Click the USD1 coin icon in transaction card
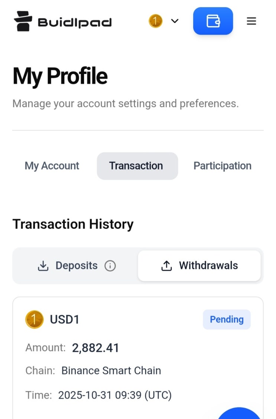The height and width of the screenshot is (419, 276). pyautogui.click(x=34, y=319)
